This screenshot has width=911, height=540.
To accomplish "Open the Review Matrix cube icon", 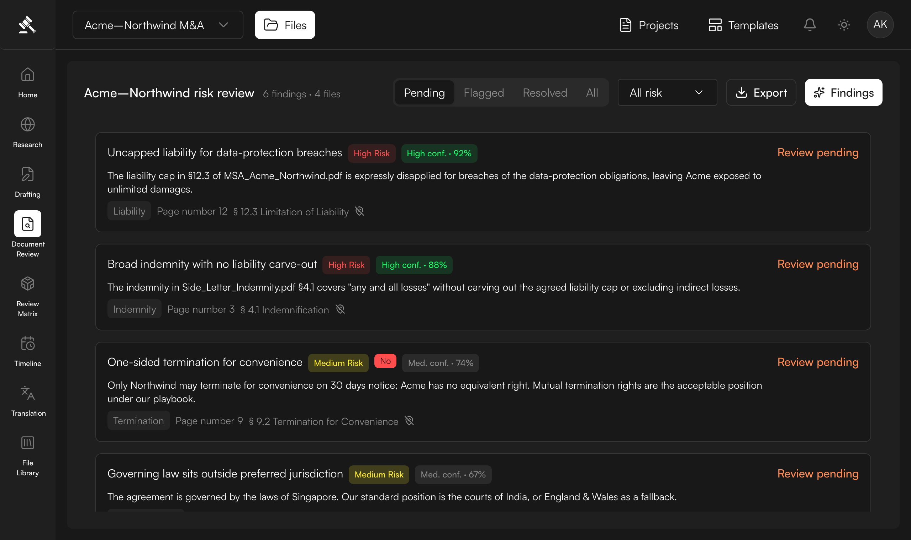I will coord(28,284).
